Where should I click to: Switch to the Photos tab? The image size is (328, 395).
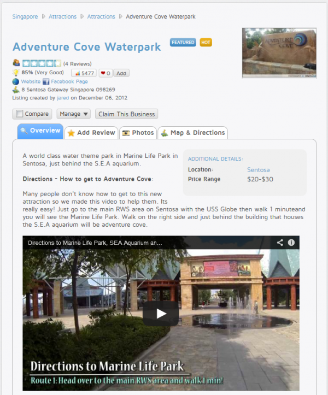click(138, 133)
